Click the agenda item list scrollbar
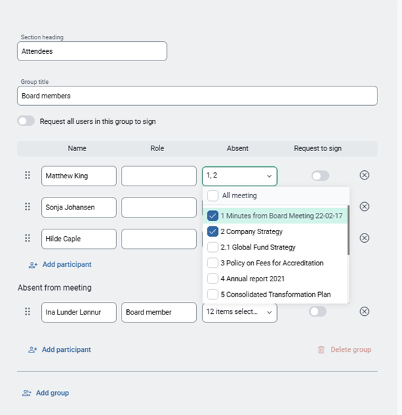The width and height of the screenshot is (402, 415). [348, 230]
